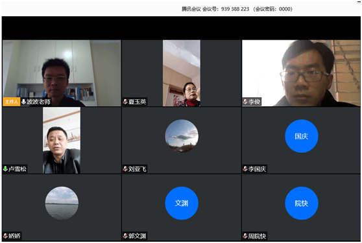
Task: Click 娇娇's muted microphone icon
Action: tap(5, 236)
